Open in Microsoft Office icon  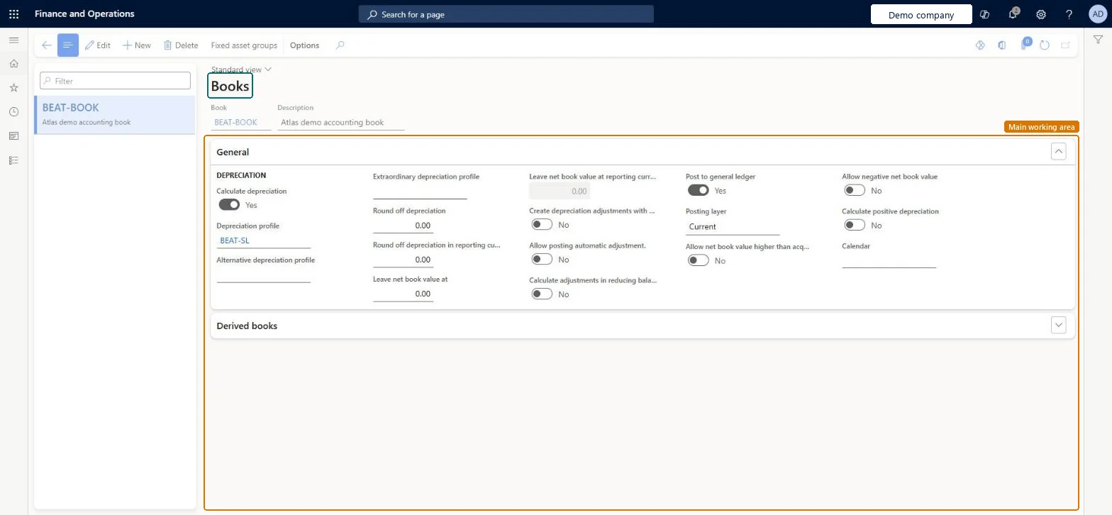tap(1001, 45)
